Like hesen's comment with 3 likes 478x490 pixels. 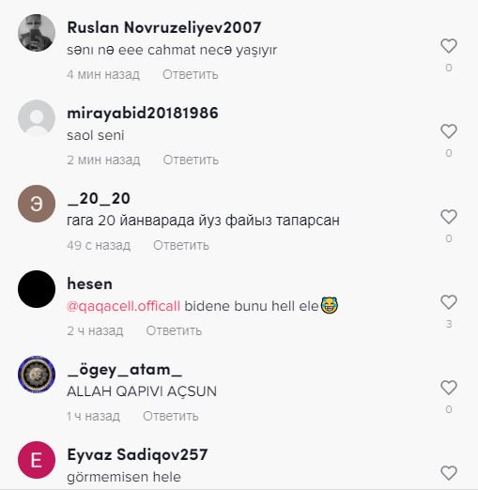449,302
